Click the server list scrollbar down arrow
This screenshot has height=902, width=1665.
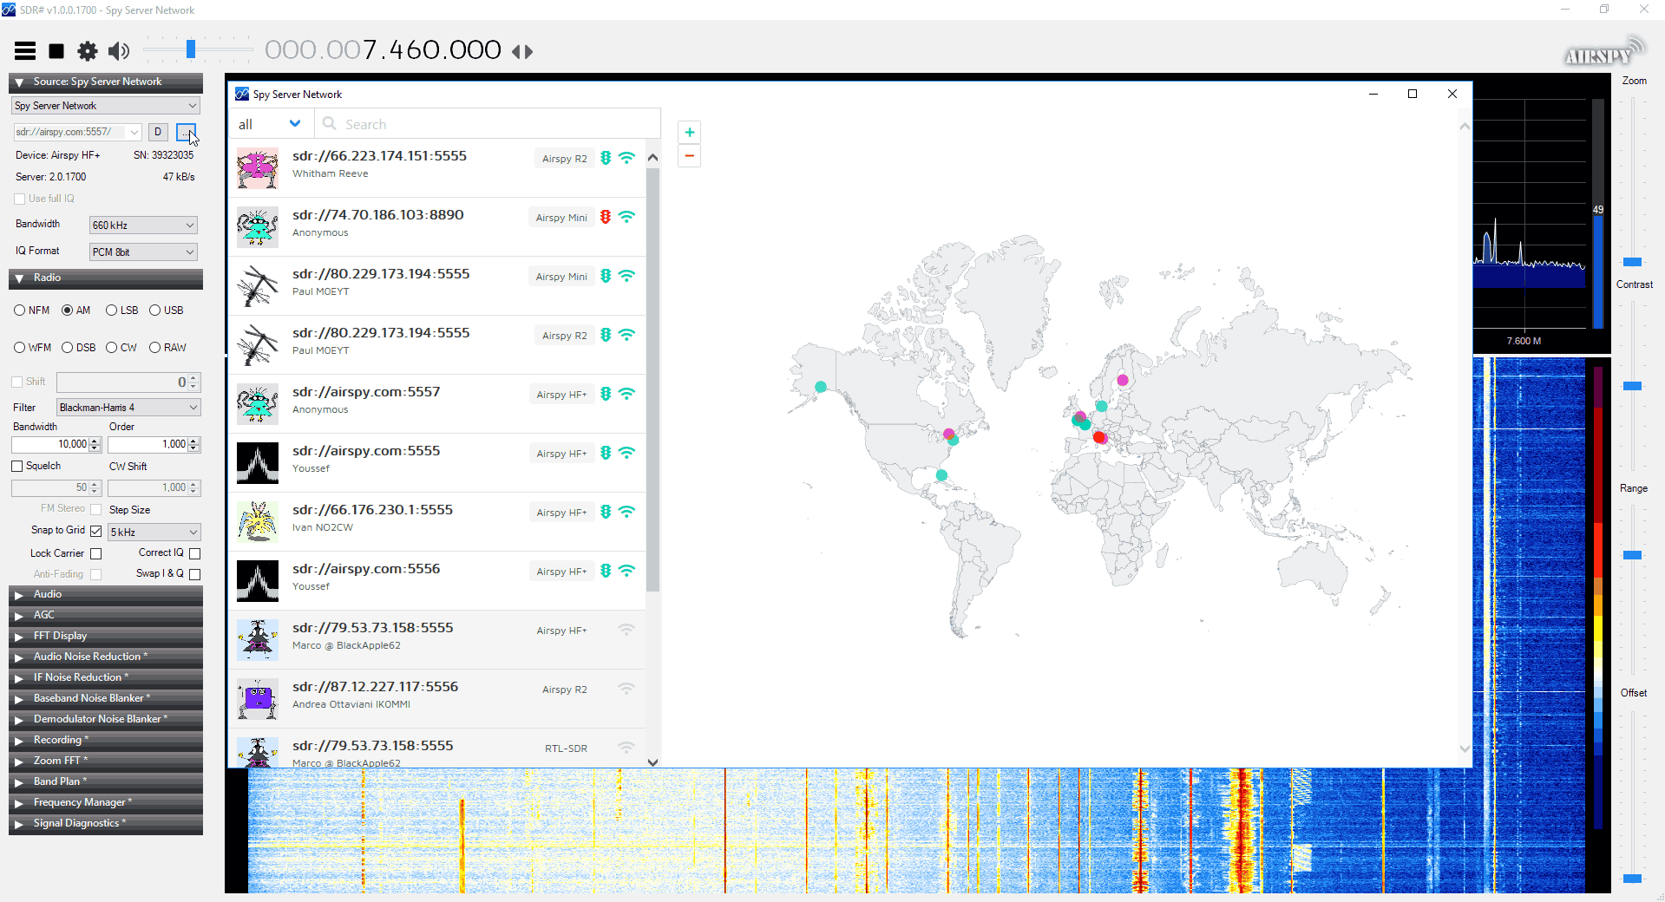(652, 762)
